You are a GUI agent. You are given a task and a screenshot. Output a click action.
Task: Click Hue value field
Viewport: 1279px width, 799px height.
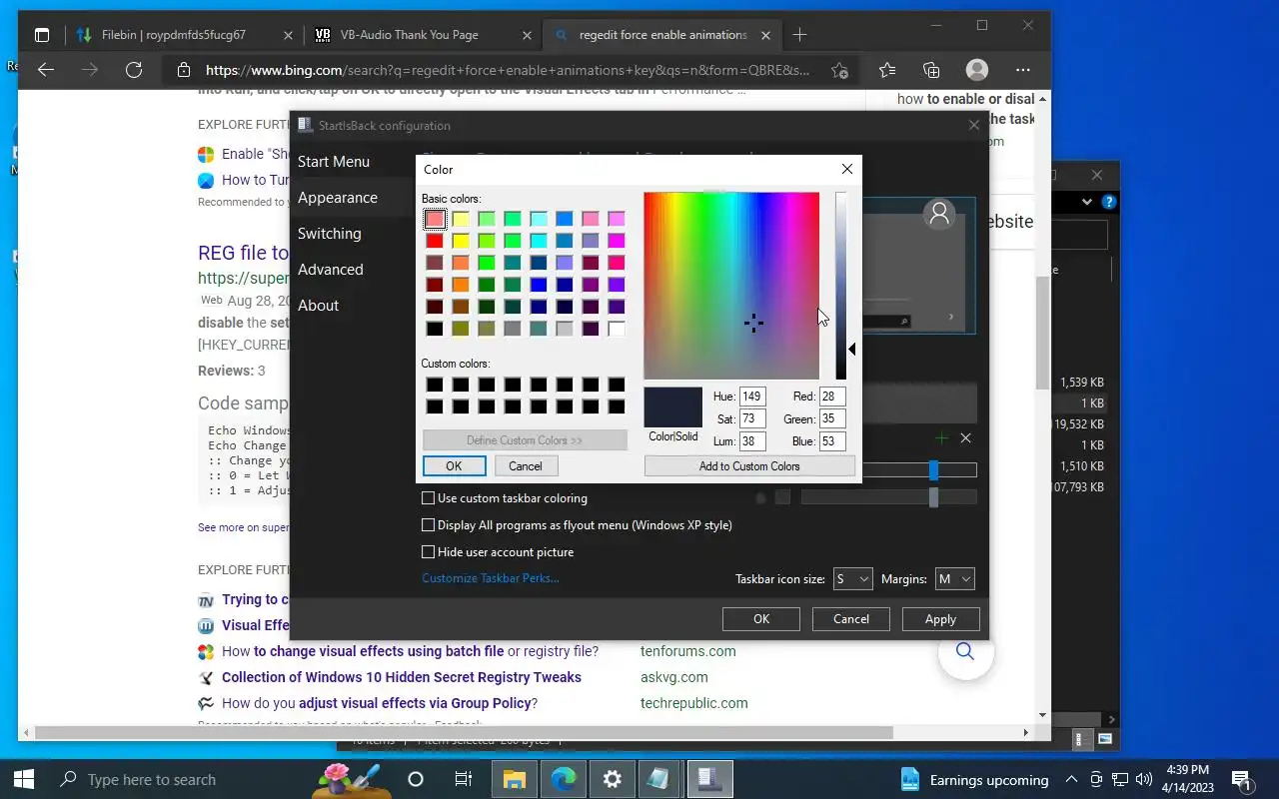[x=752, y=397]
